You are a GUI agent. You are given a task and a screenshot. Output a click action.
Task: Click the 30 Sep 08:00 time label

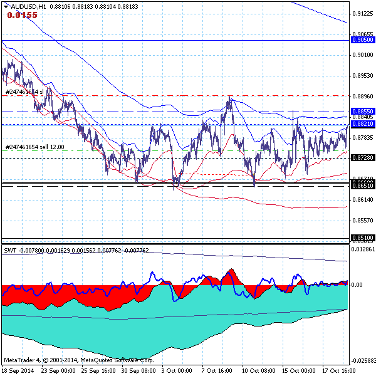(138, 371)
